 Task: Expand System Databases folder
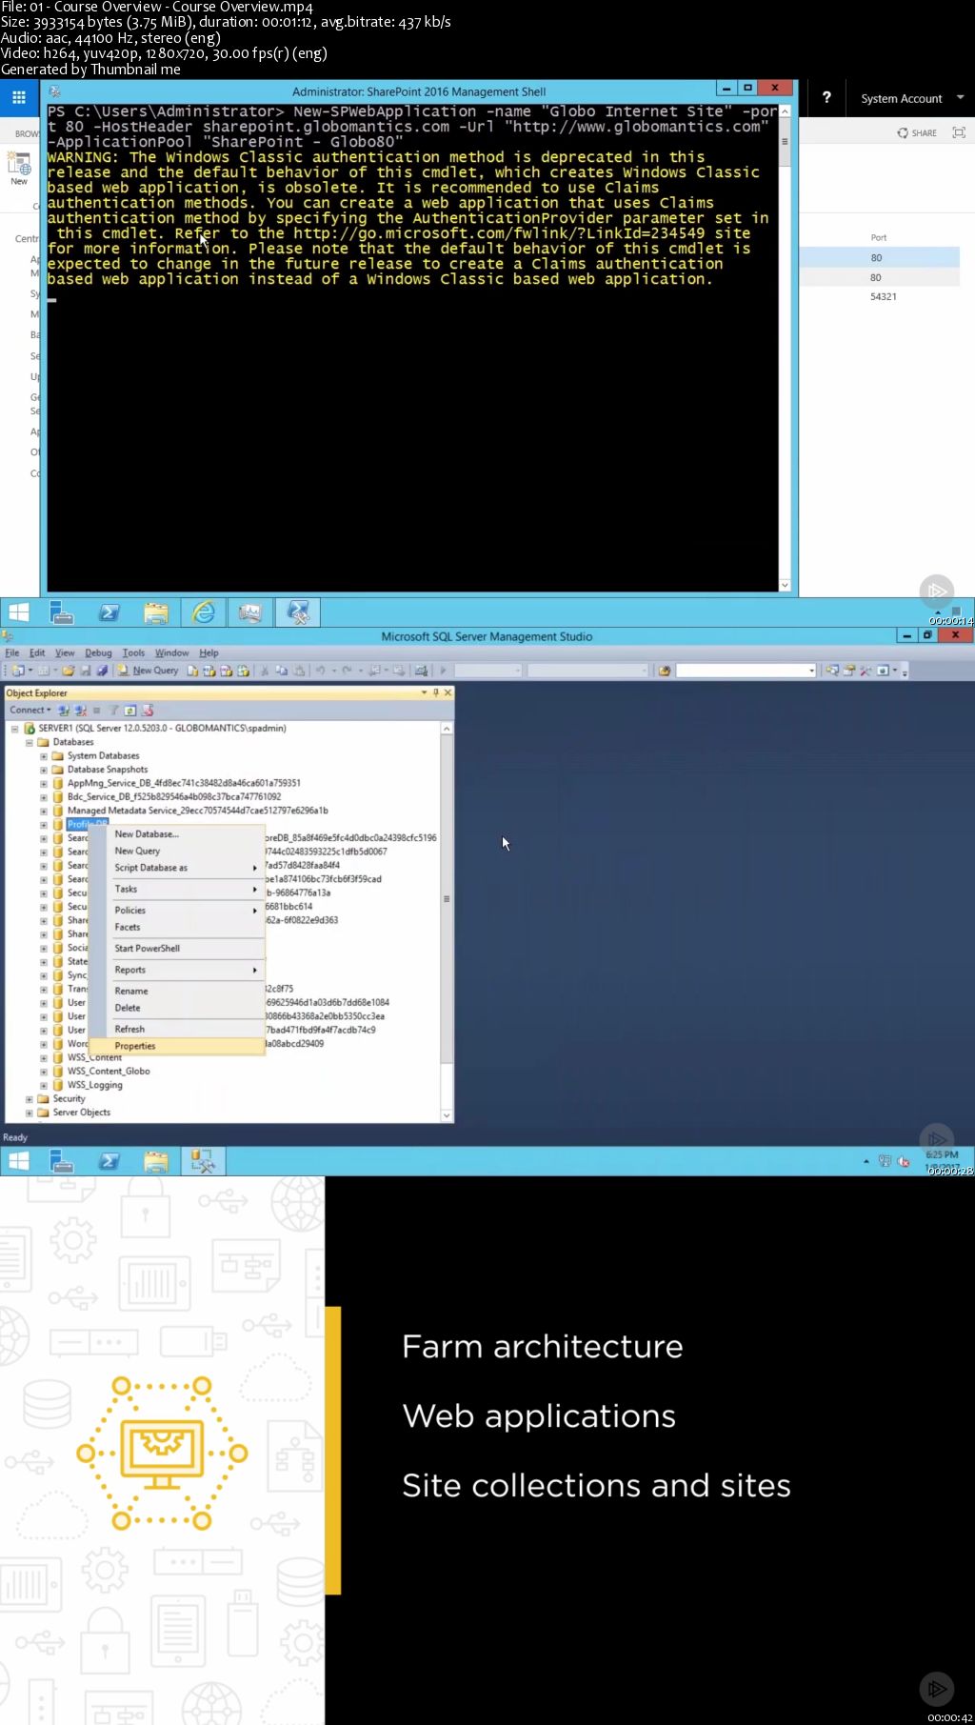pos(44,756)
